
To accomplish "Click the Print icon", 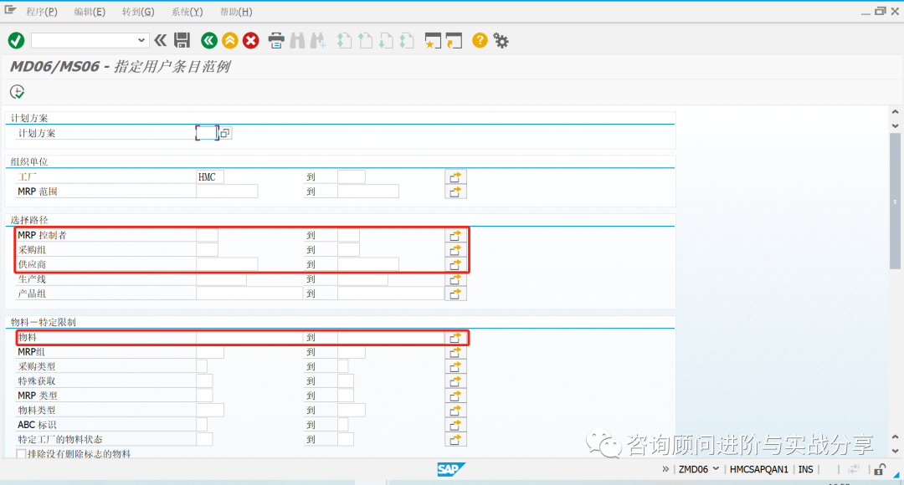I will click(275, 40).
